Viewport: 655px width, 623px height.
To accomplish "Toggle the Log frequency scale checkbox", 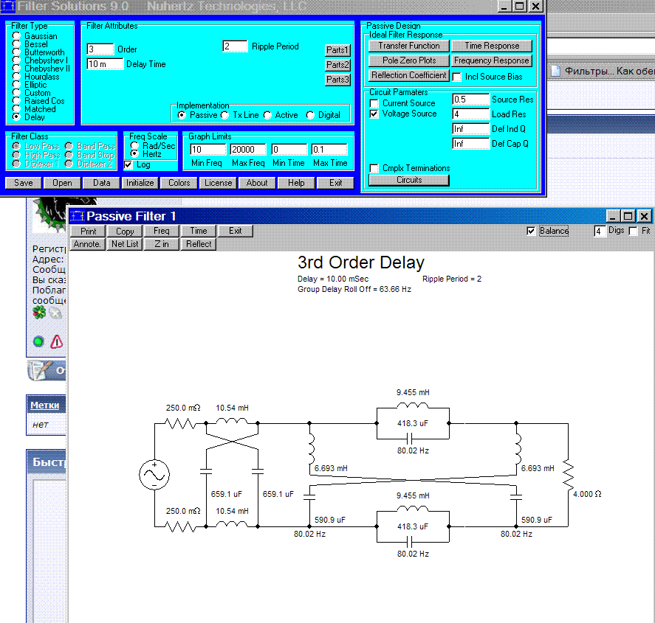I will (128, 164).
